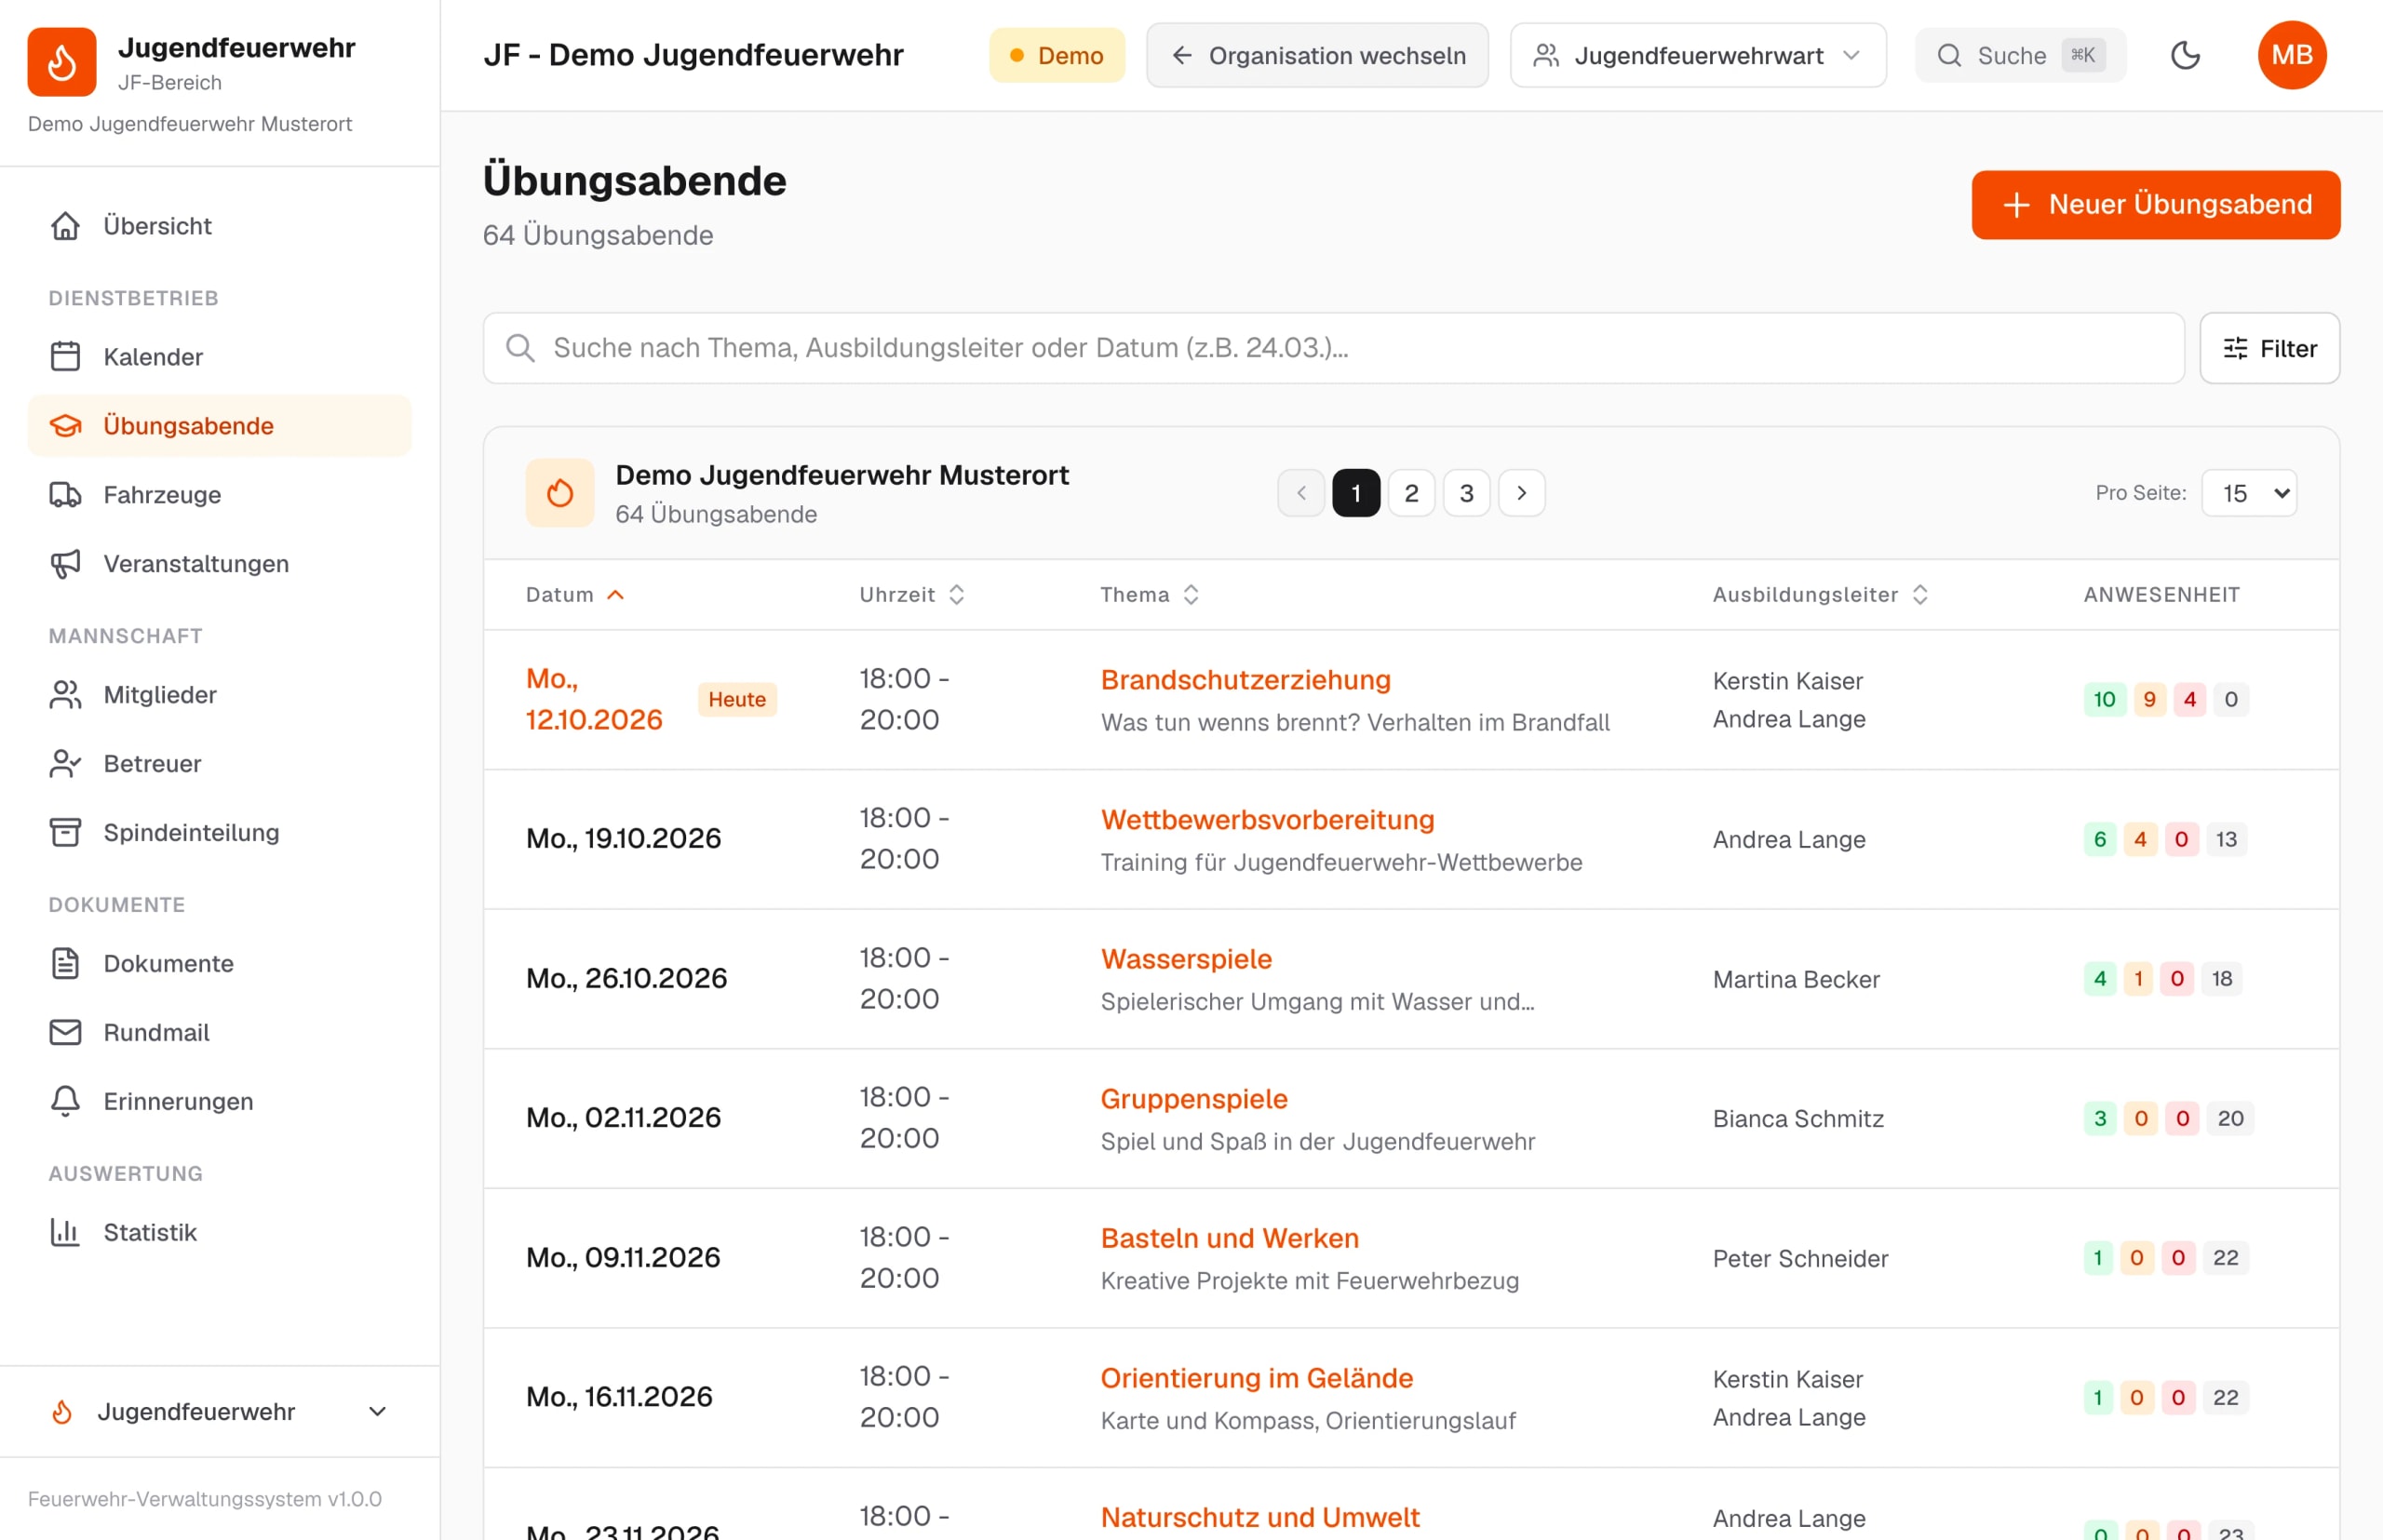This screenshot has height=1540, width=2383.
Task: Click the Erinnerungen bell icon
Action: (66, 1102)
